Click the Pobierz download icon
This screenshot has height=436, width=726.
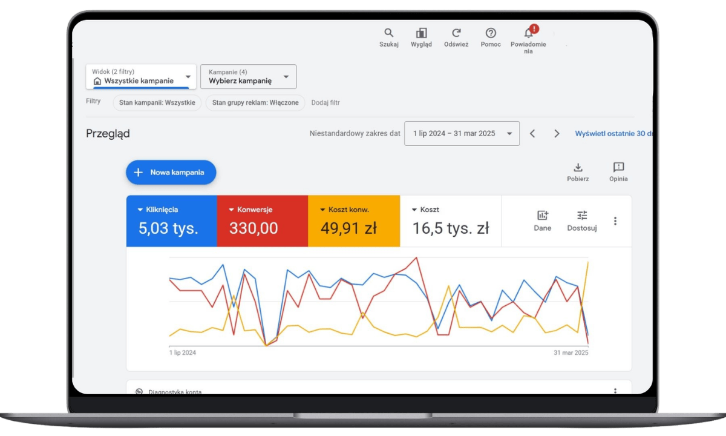(578, 168)
